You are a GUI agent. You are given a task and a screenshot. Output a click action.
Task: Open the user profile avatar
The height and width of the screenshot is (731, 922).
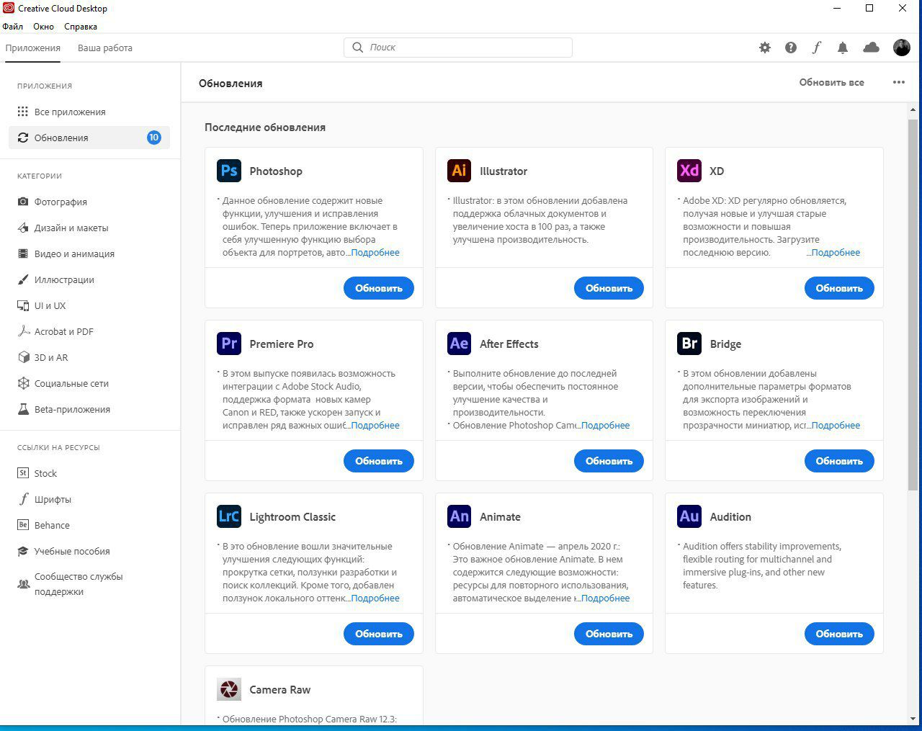click(902, 48)
